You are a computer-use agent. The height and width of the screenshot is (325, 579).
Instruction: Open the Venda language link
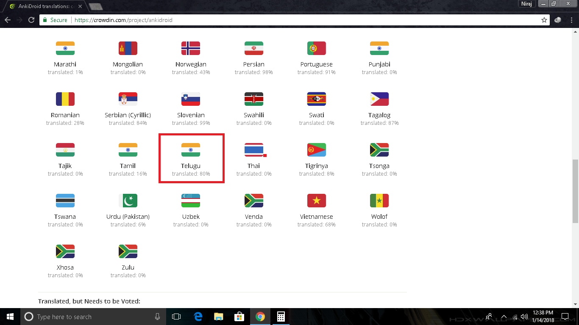pyautogui.click(x=254, y=217)
